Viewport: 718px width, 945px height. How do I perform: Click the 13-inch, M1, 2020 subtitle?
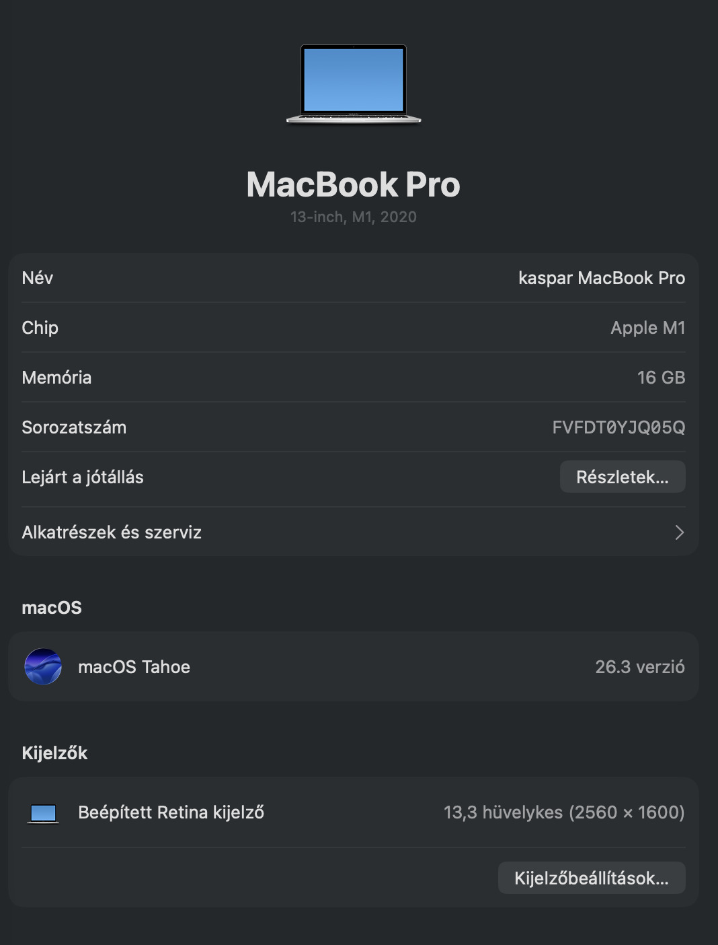point(354,217)
